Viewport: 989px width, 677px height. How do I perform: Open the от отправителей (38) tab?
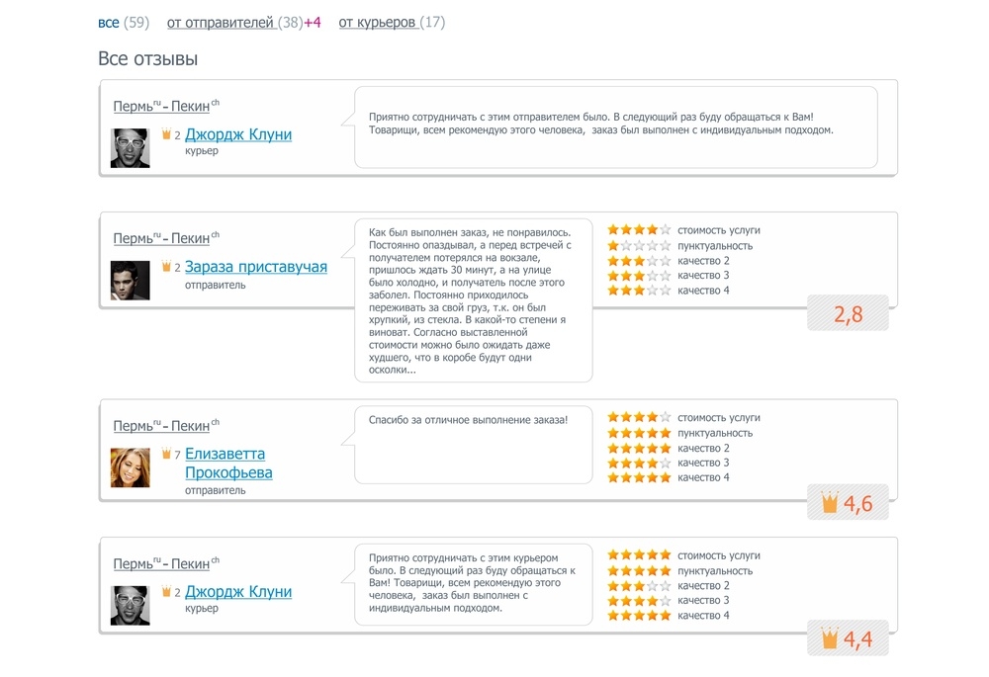pyautogui.click(x=234, y=23)
